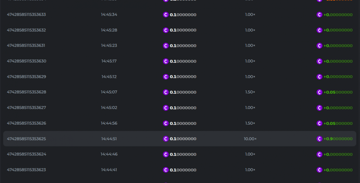
Task: Click the coin icon beside the +0.90000000 profit
Action: pyautogui.click(x=319, y=139)
